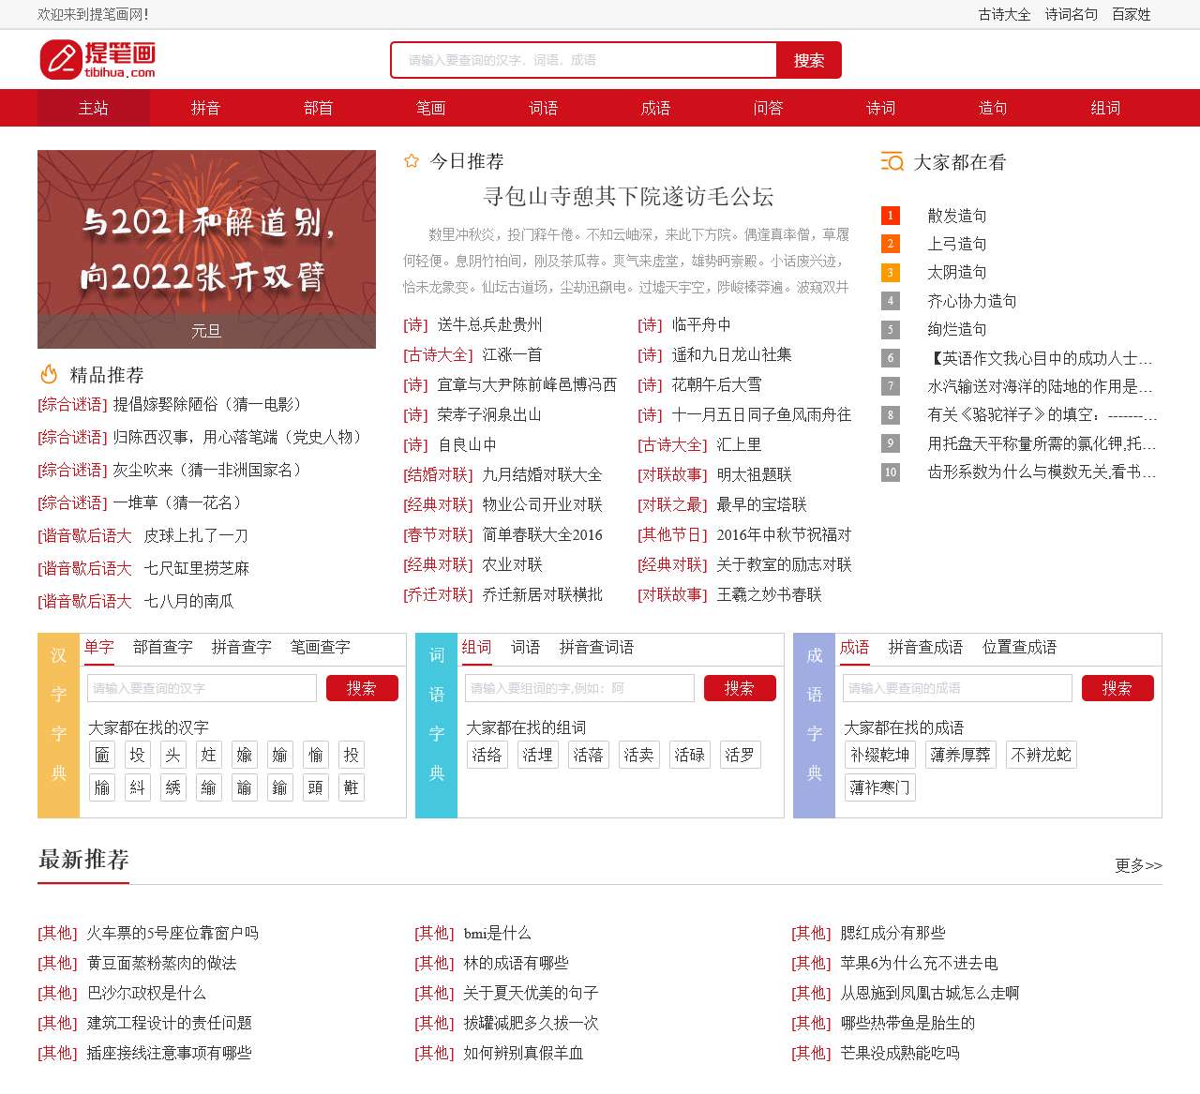This screenshot has height=1094, width=1200.
Task: Select the character tile 头
Action: pos(172,755)
